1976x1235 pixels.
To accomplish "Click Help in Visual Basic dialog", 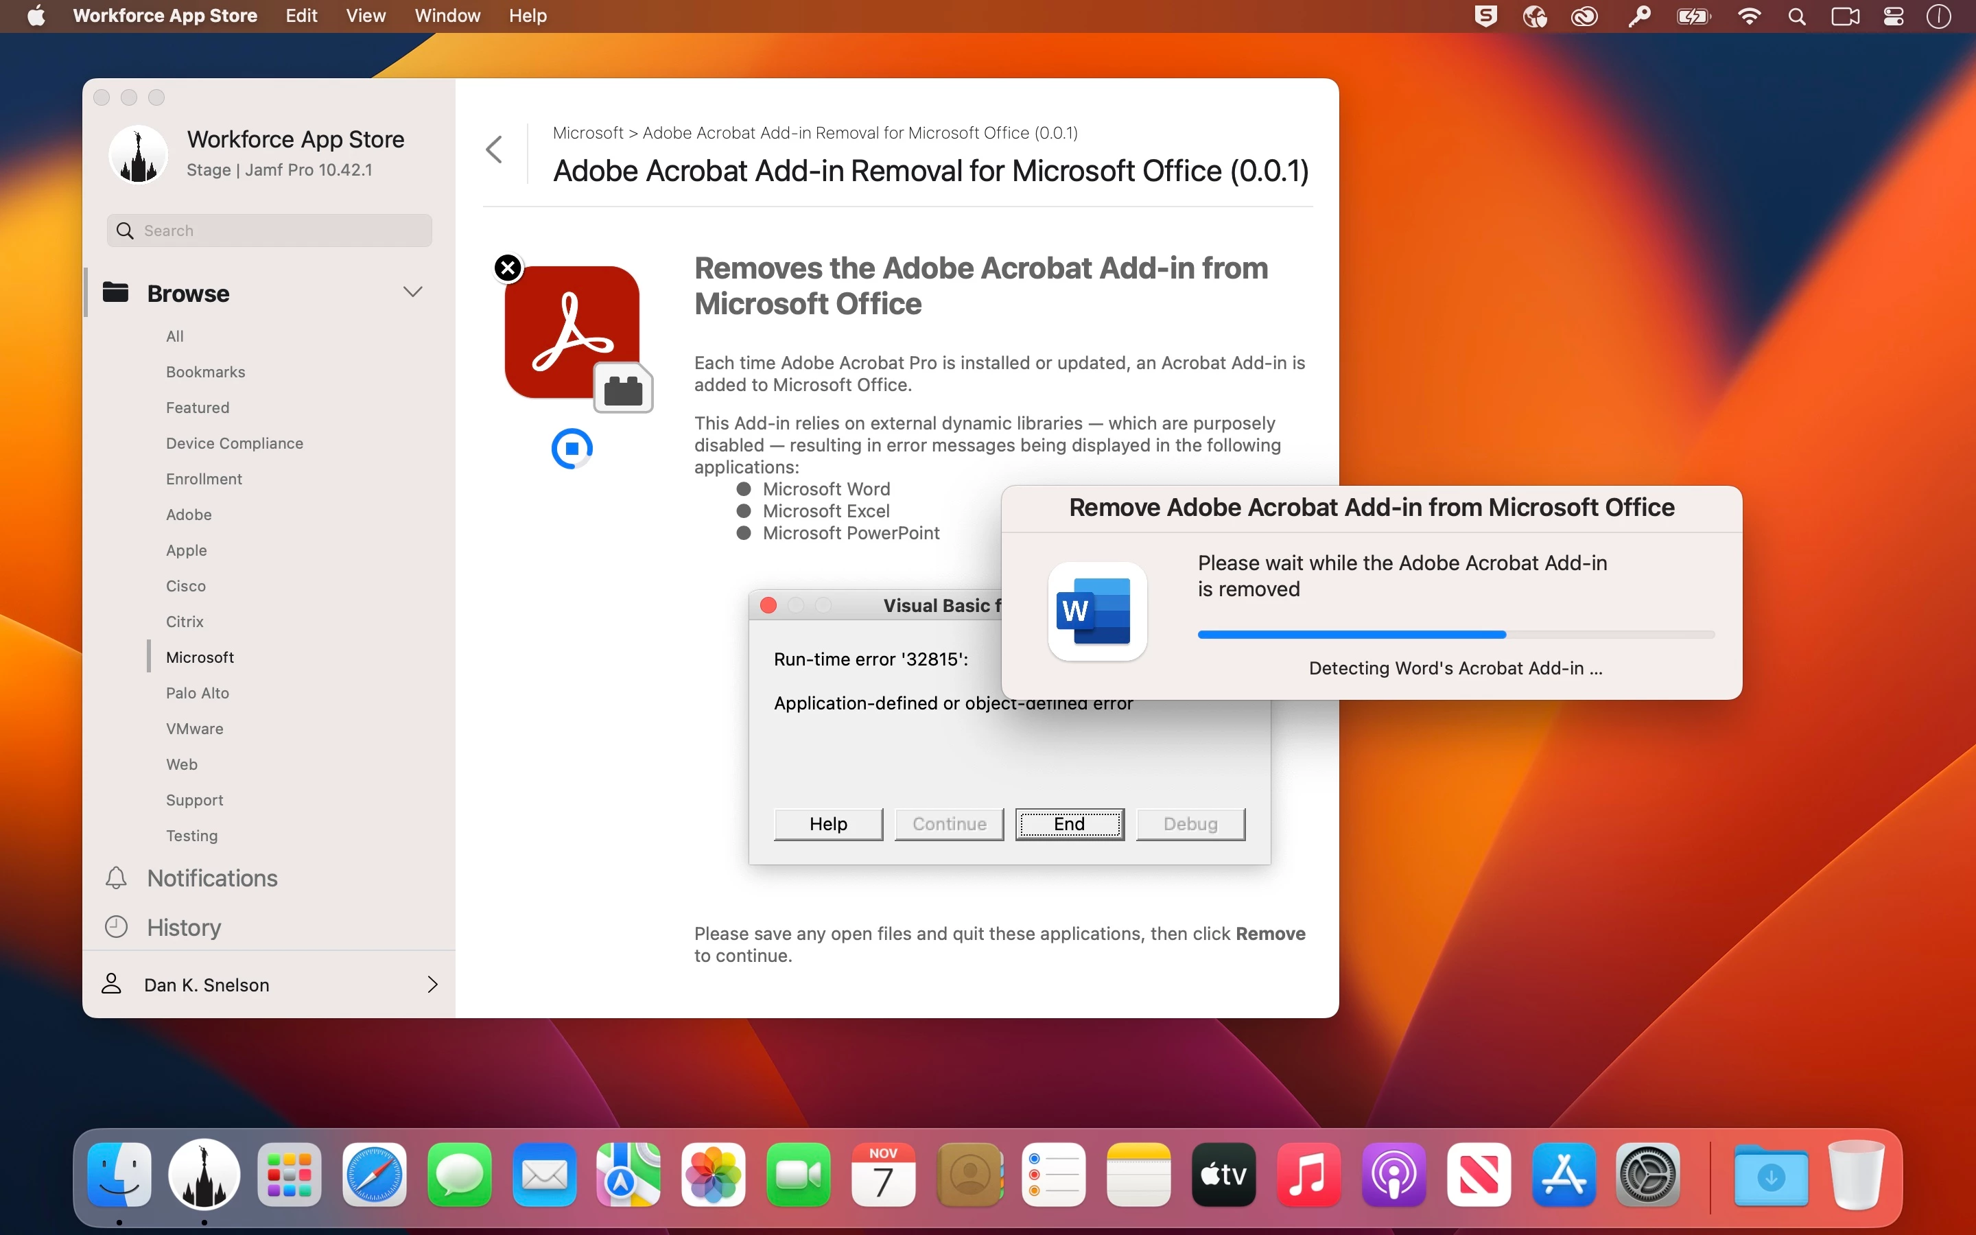I will click(x=828, y=824).
